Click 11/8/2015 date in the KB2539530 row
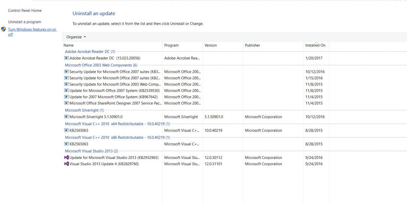The height and width of the screenshot is (204, 407). 314,91
